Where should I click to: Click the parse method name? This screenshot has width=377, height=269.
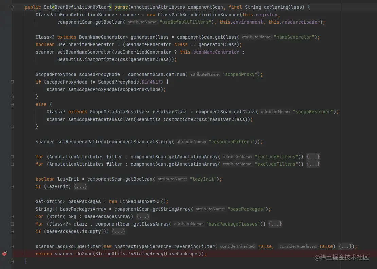(121, 7)
